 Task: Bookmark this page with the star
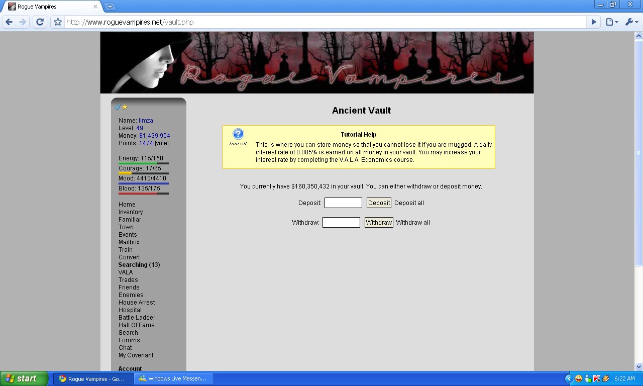(x=58, y=22)
